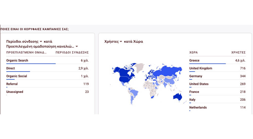Open the Περίοδοι σύνδεσης metric dropdown

[24, 41]
